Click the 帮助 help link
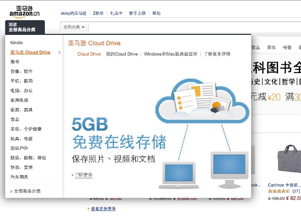301x216 pixels. [157, 13]
